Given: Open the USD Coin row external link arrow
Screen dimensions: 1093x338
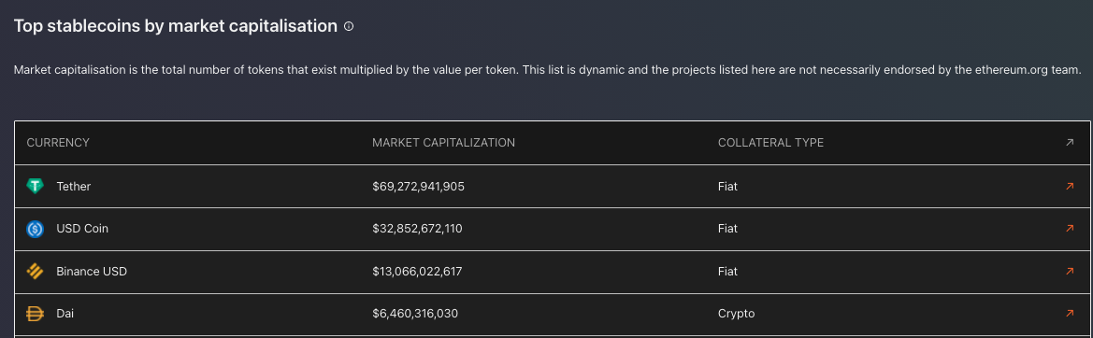Looking at the screenshot, I should (x=1070, y=228).
